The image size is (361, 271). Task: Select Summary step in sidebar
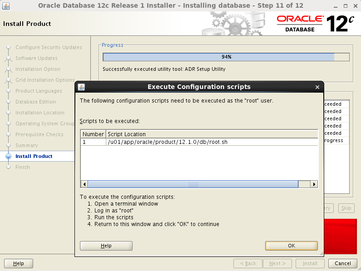(x=26, y=145)
